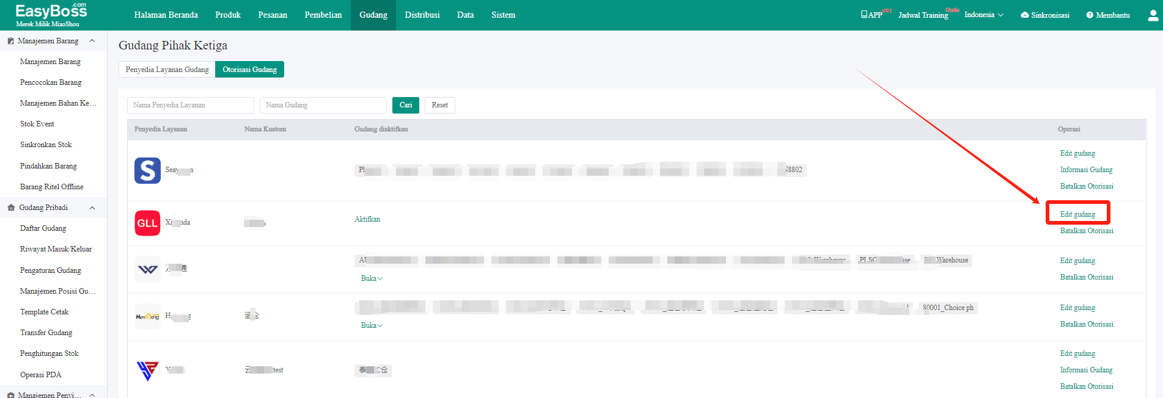Open the user account avatar icon

click(x=1153, y=15)
